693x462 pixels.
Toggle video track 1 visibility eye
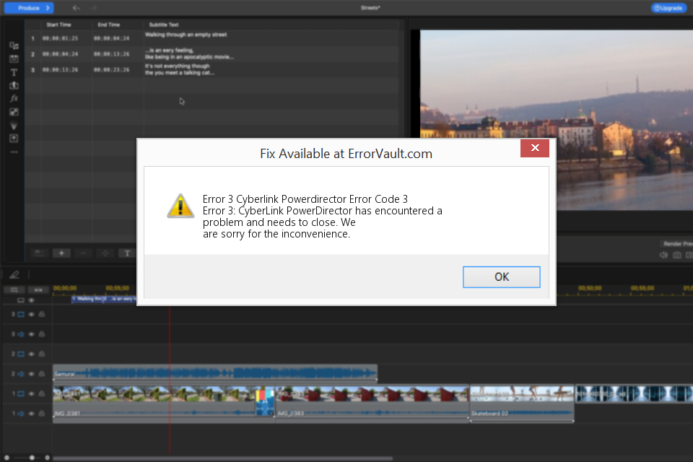coord(31,394)
